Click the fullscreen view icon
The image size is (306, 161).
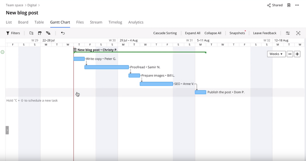(x=298, y=33)
